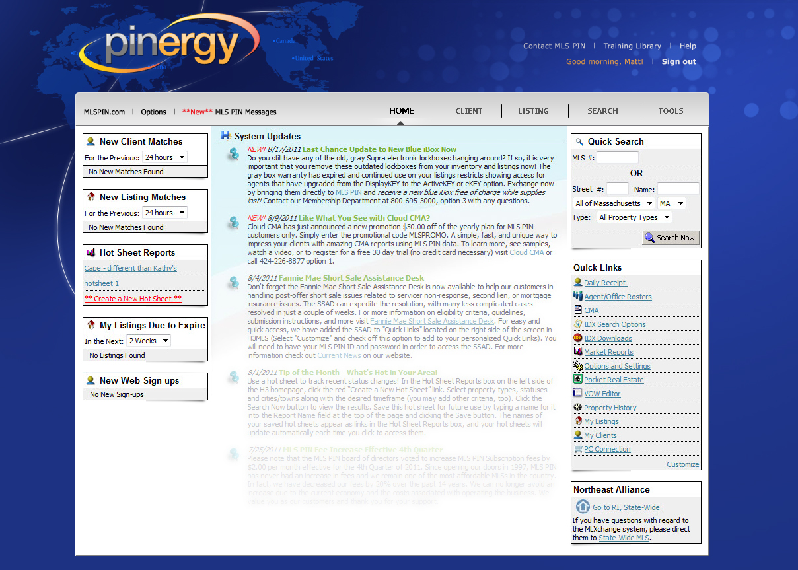Select the HOME tab
Viewport: 798px width, 570px height.
(x=402, y=111)
